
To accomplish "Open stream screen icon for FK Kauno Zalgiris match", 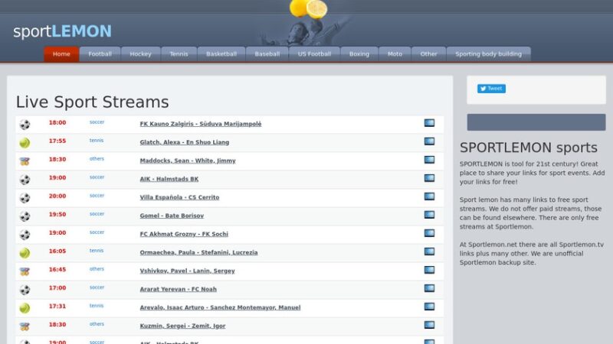I will [429, 123].
